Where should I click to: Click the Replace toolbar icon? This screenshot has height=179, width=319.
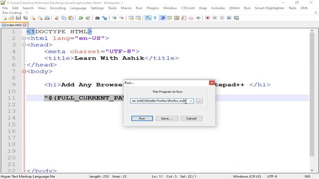[105, 18]
